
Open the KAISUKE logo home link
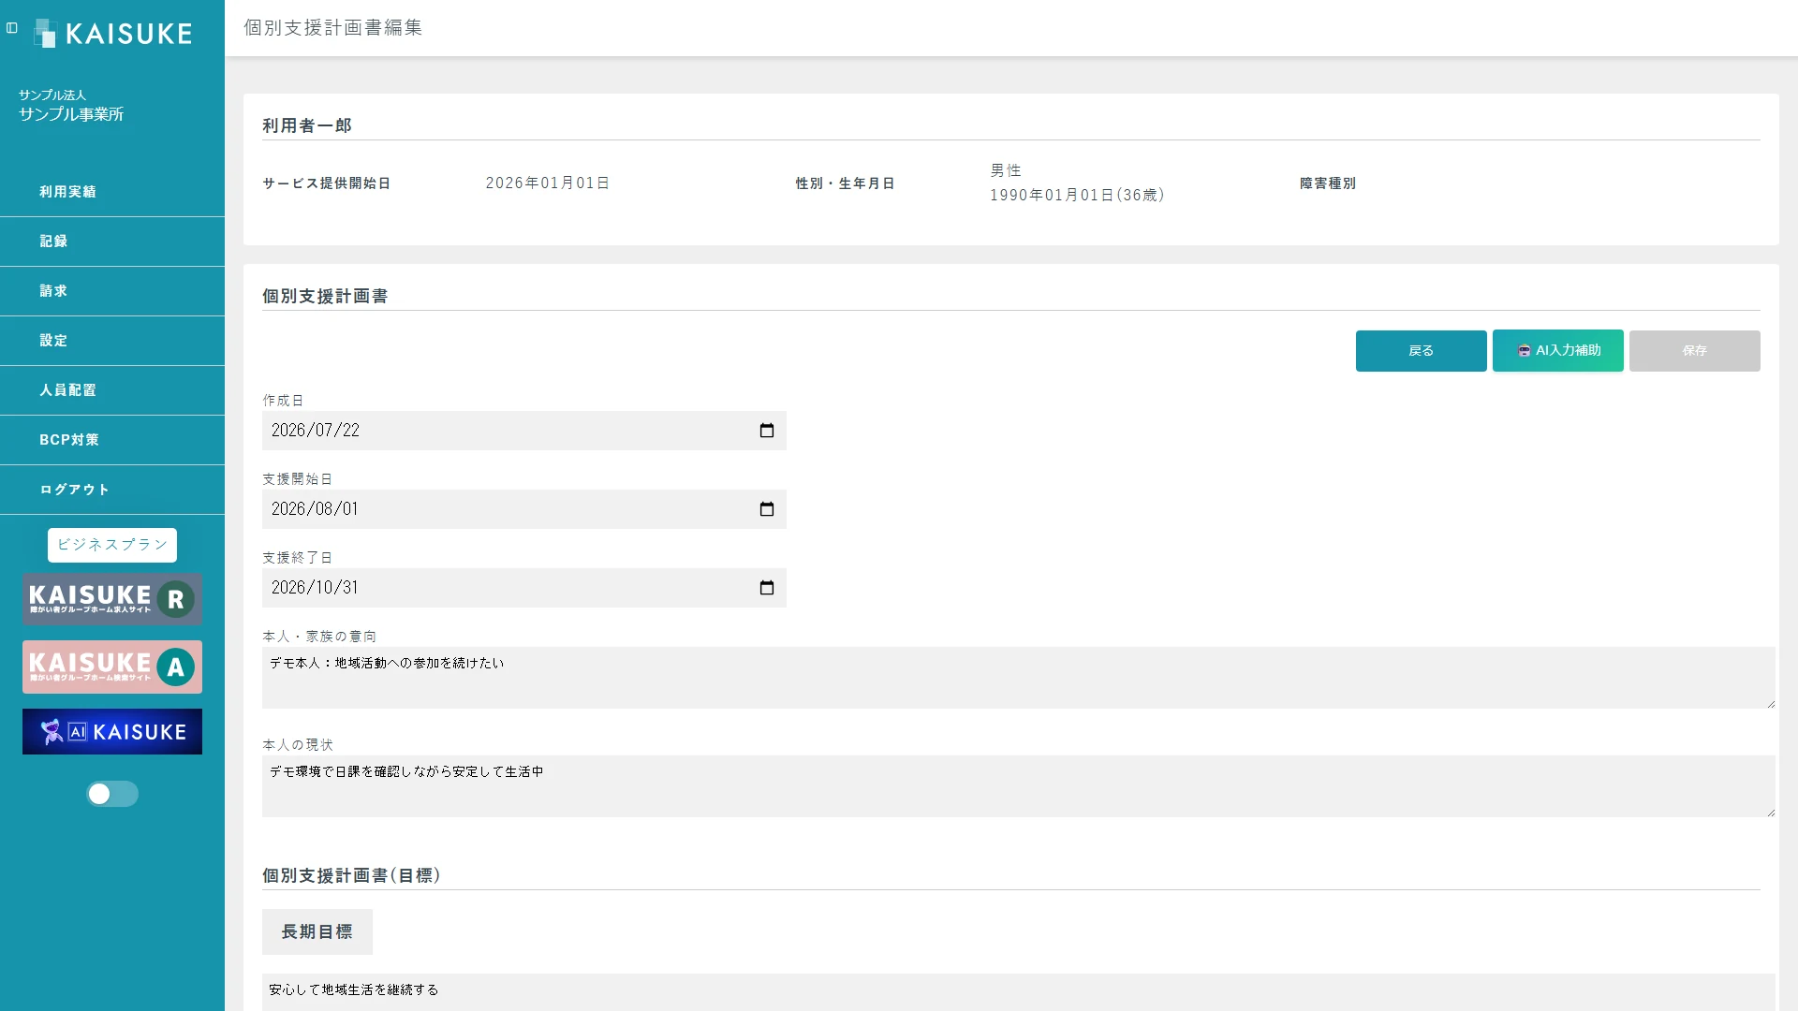coord(112,34)
